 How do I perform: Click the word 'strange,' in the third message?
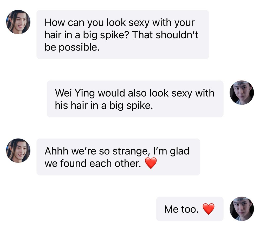(x=130, y=151)
